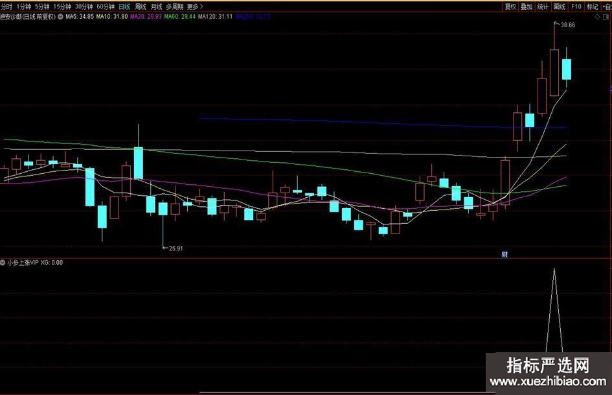The image size is (612, 395).
Task: Click the MA250 moving average label
Action: coord(253,17)
